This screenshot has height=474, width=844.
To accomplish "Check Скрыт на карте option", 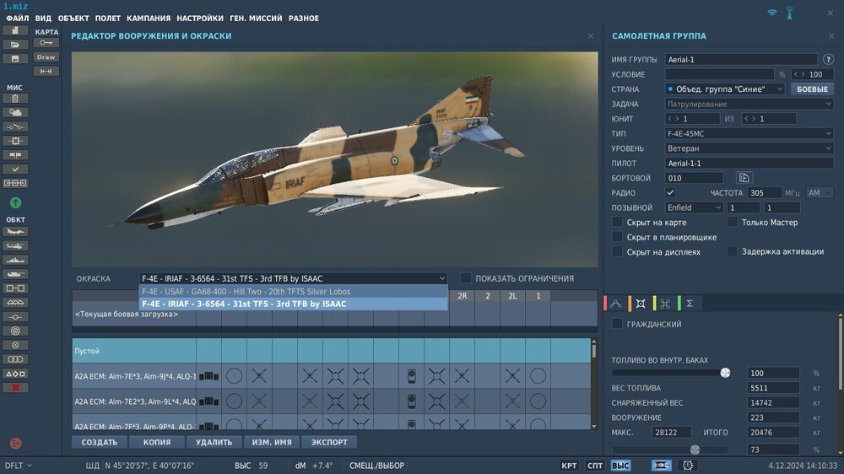I will coord(618,222).
